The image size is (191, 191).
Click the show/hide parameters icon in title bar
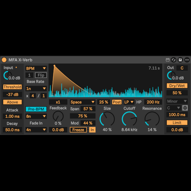167,60
